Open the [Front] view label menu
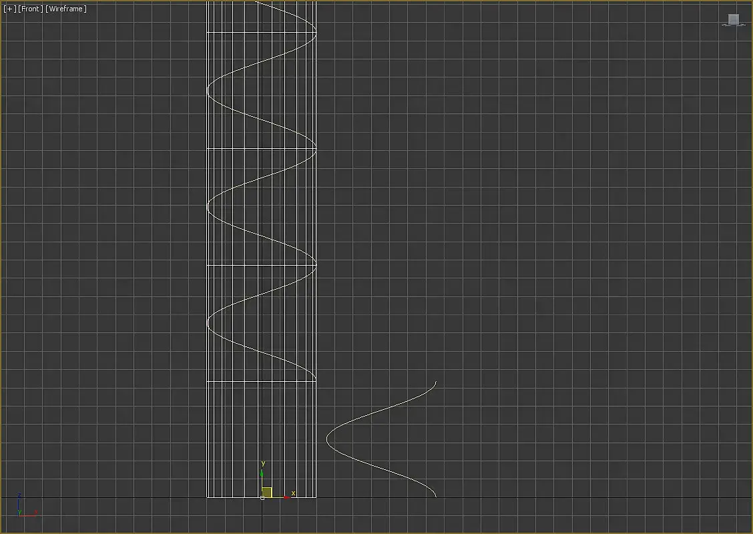The width and height of the screenshot is (753, 534). click(31, 9)
